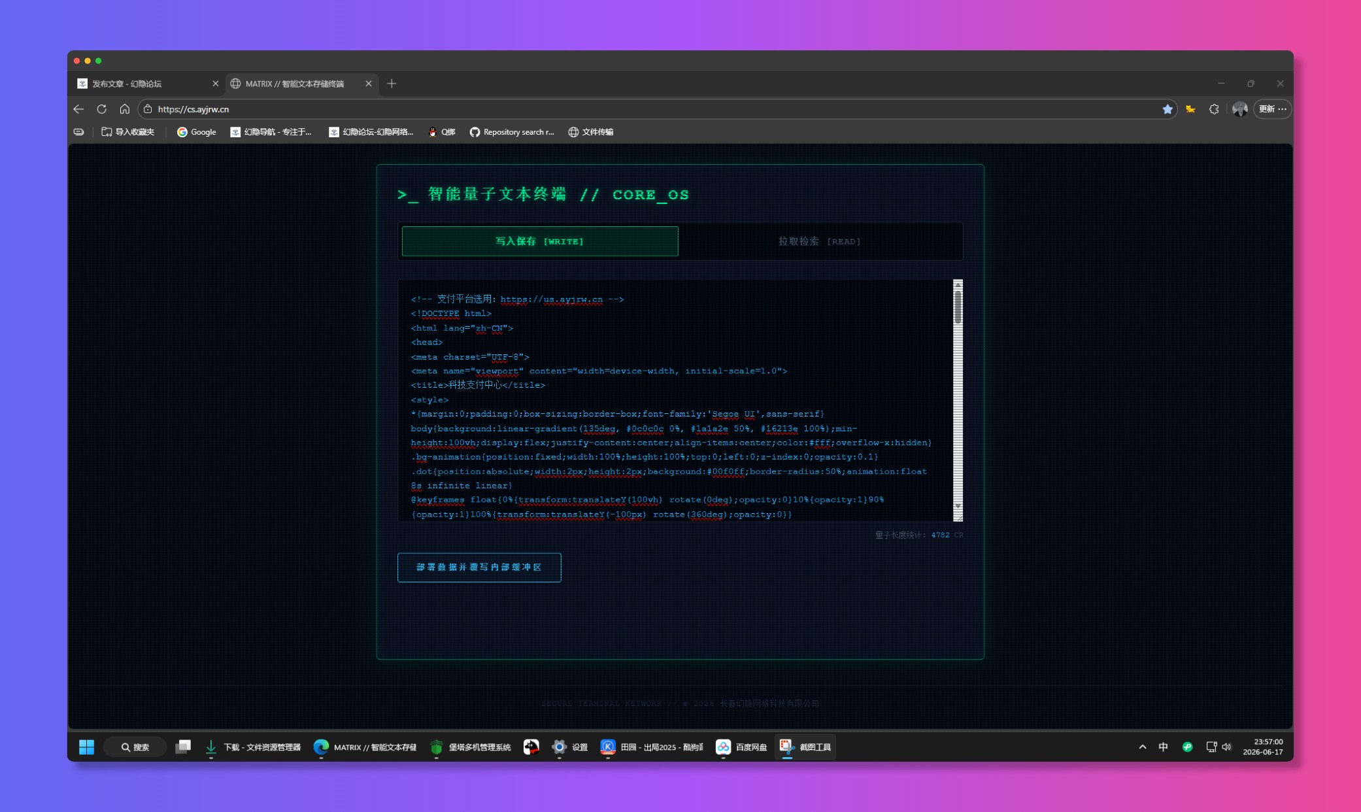Click the site lock icon in the address bar

click(148, 109)
